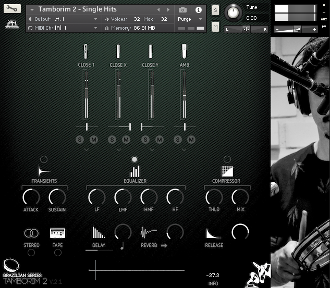This screenshot has width=330, height=288.
Task: Open the wrench instrument edit mode
Action: 12,9
